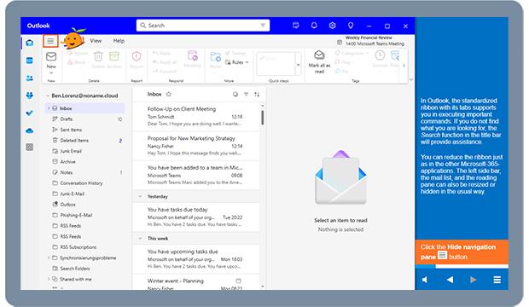The height and width of the screenshot is (307, 529).
Task: Click inside the Search input field
Action: (x=202, y=26)
